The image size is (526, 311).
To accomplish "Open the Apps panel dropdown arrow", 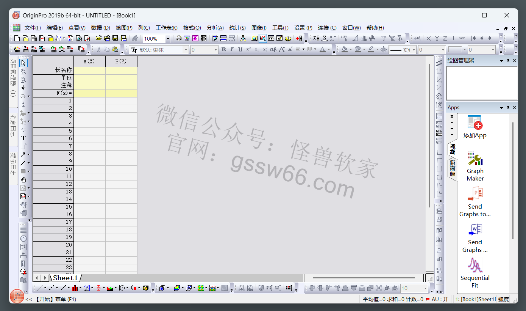I will point(501,108).
